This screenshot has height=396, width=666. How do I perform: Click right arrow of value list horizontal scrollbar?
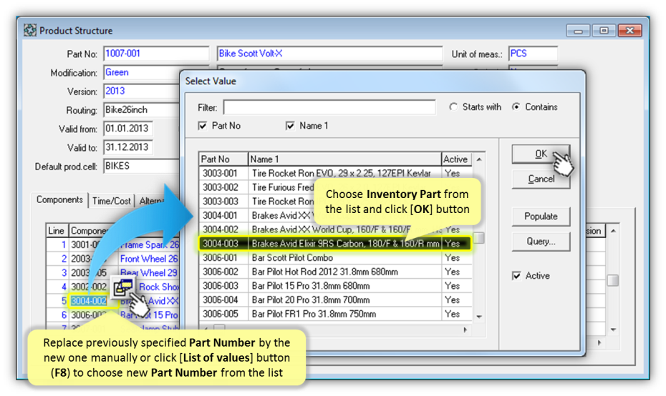coord(465,330)
